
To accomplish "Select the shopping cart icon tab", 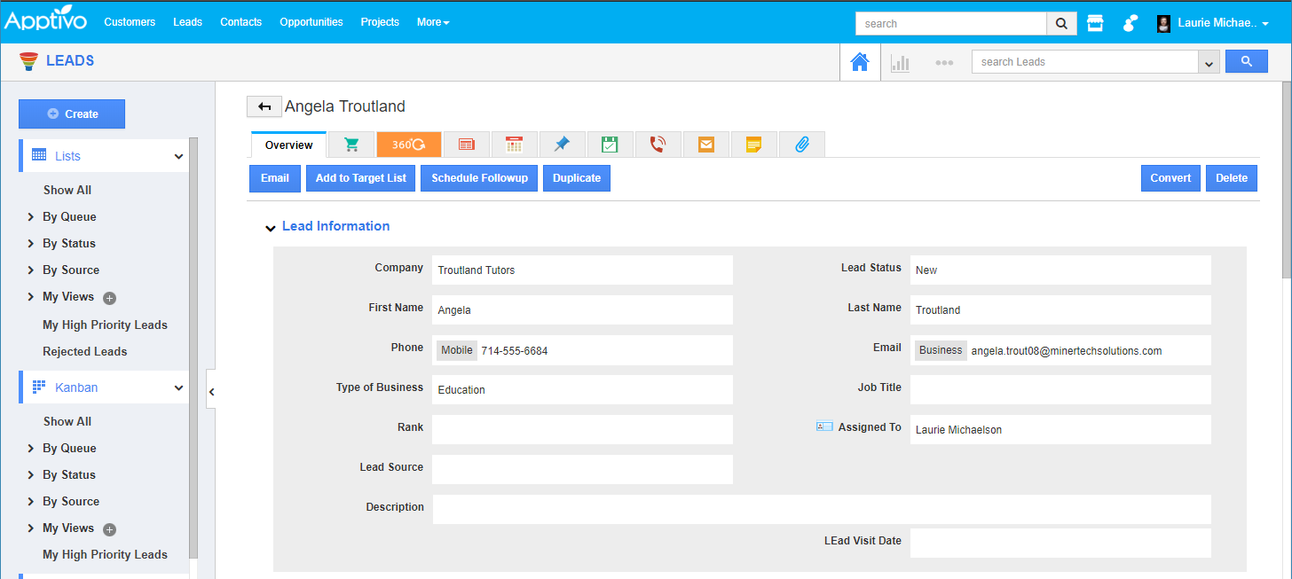I will (351, 144).
